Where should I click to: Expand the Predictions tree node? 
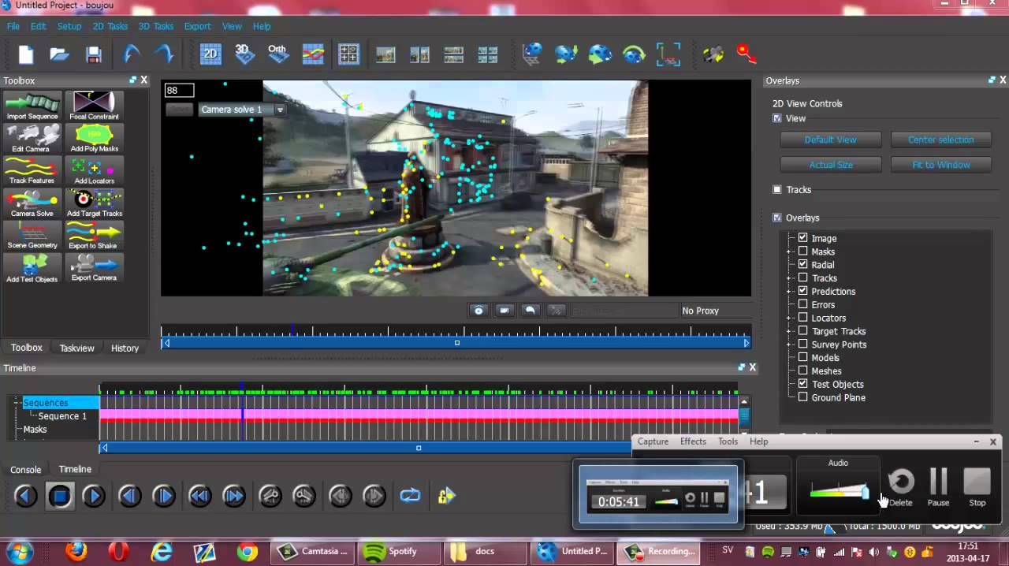(789, 291)
